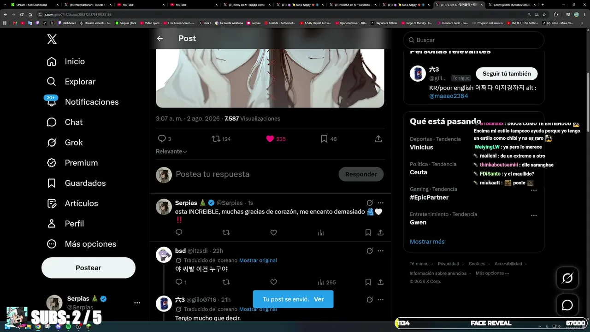Open more options for Gwen trend

(x=534, y=215)
